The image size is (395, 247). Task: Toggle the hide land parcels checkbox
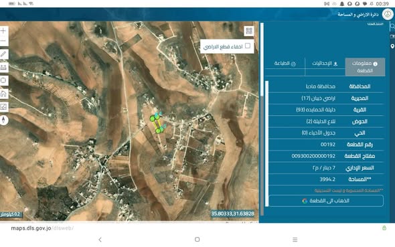pos(248,46)
